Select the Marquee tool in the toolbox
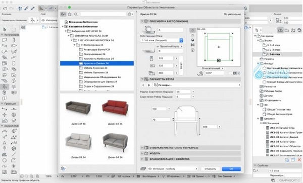Viewport: 303px width, 183px height. click(14, 30)
